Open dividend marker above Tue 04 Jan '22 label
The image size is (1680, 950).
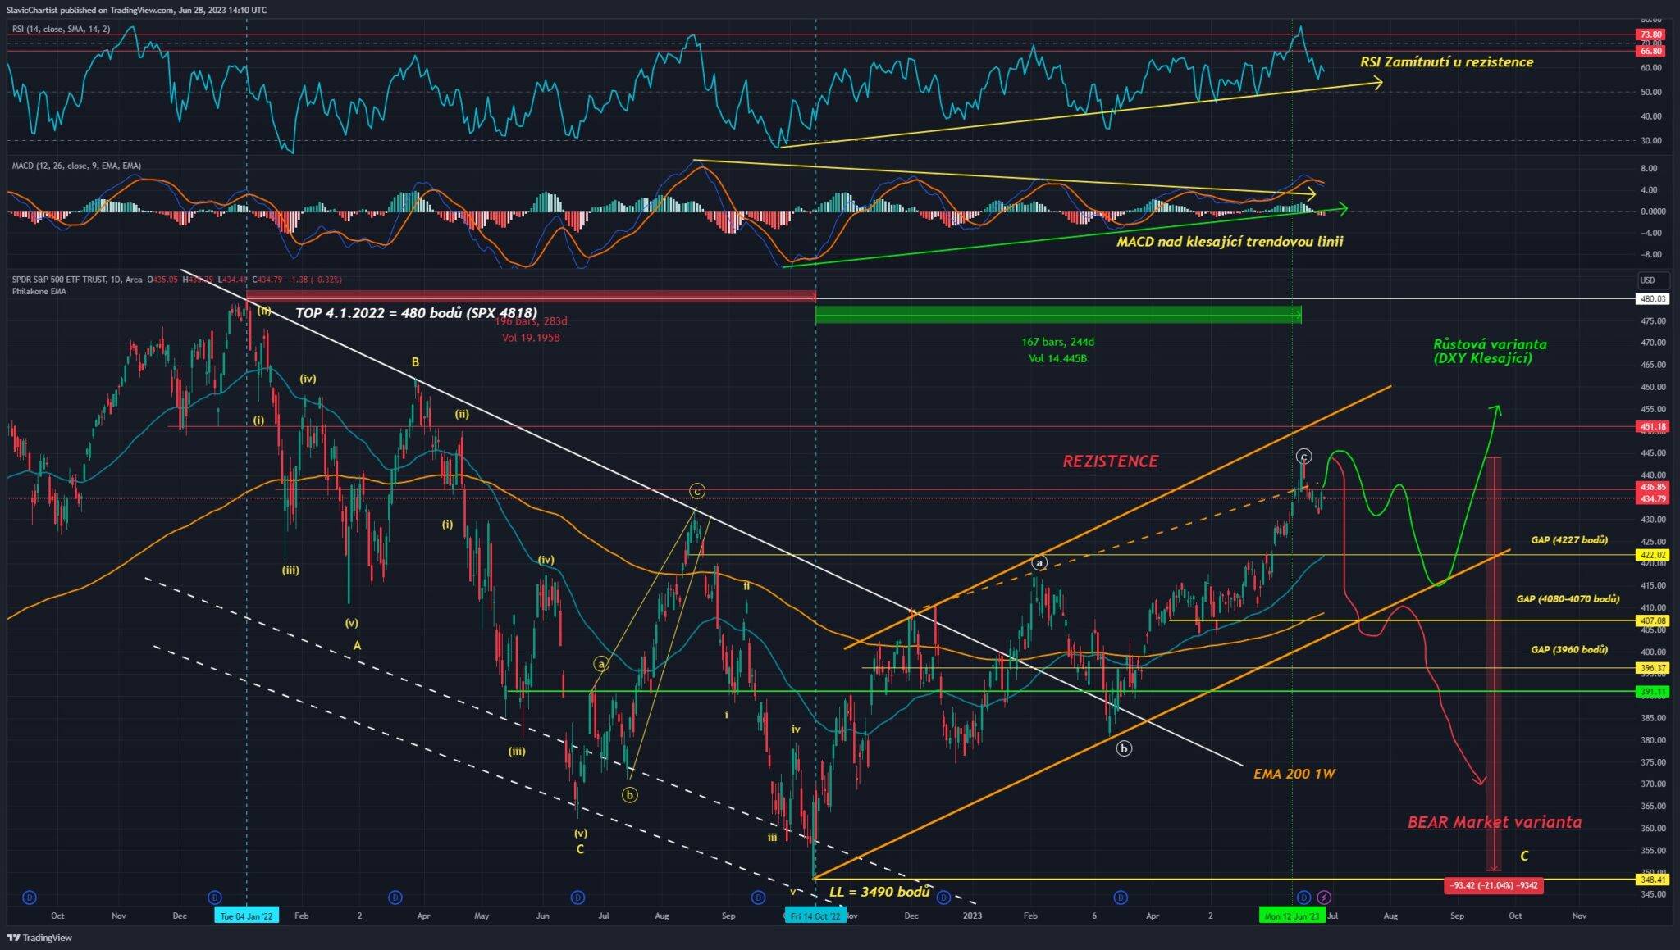(214, 898)
